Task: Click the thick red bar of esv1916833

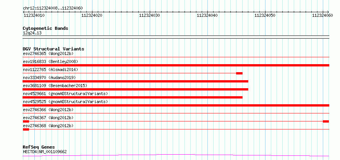Action: click(176, 65)
